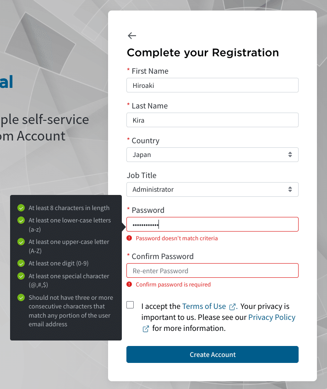Click the external link icon after Privacy Policy
This screenshot has height=389, width=327.
[146, 329]
